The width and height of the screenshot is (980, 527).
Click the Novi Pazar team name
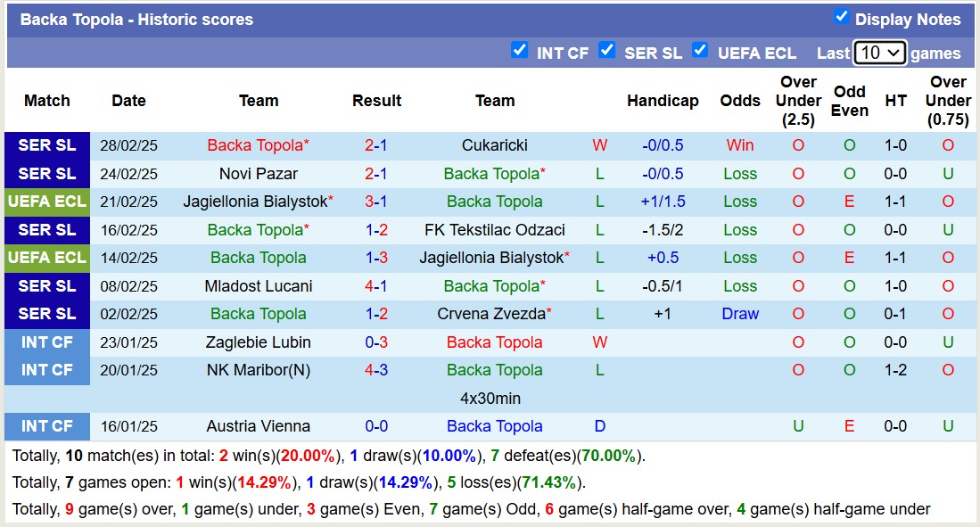click(259, 174)
